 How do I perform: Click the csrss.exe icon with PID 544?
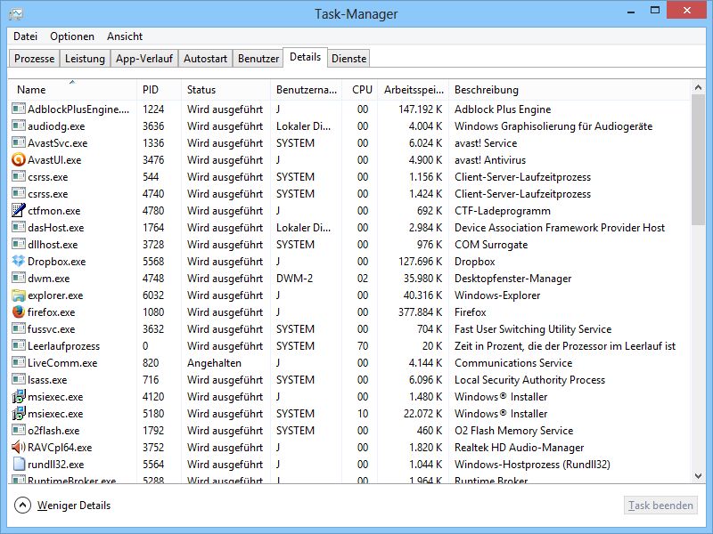[x=18, y=176]
